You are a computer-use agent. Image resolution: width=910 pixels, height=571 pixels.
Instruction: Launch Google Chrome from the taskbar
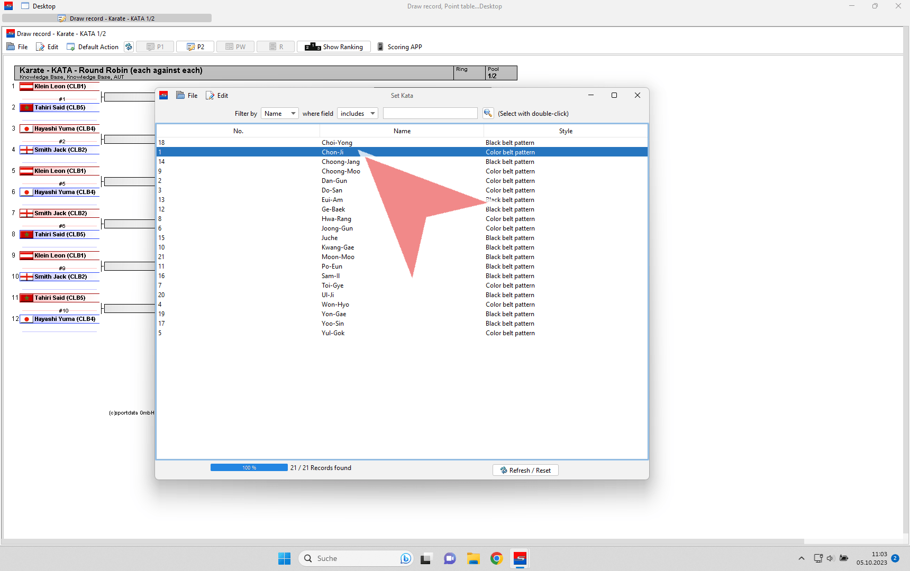(x=496, y=558)
